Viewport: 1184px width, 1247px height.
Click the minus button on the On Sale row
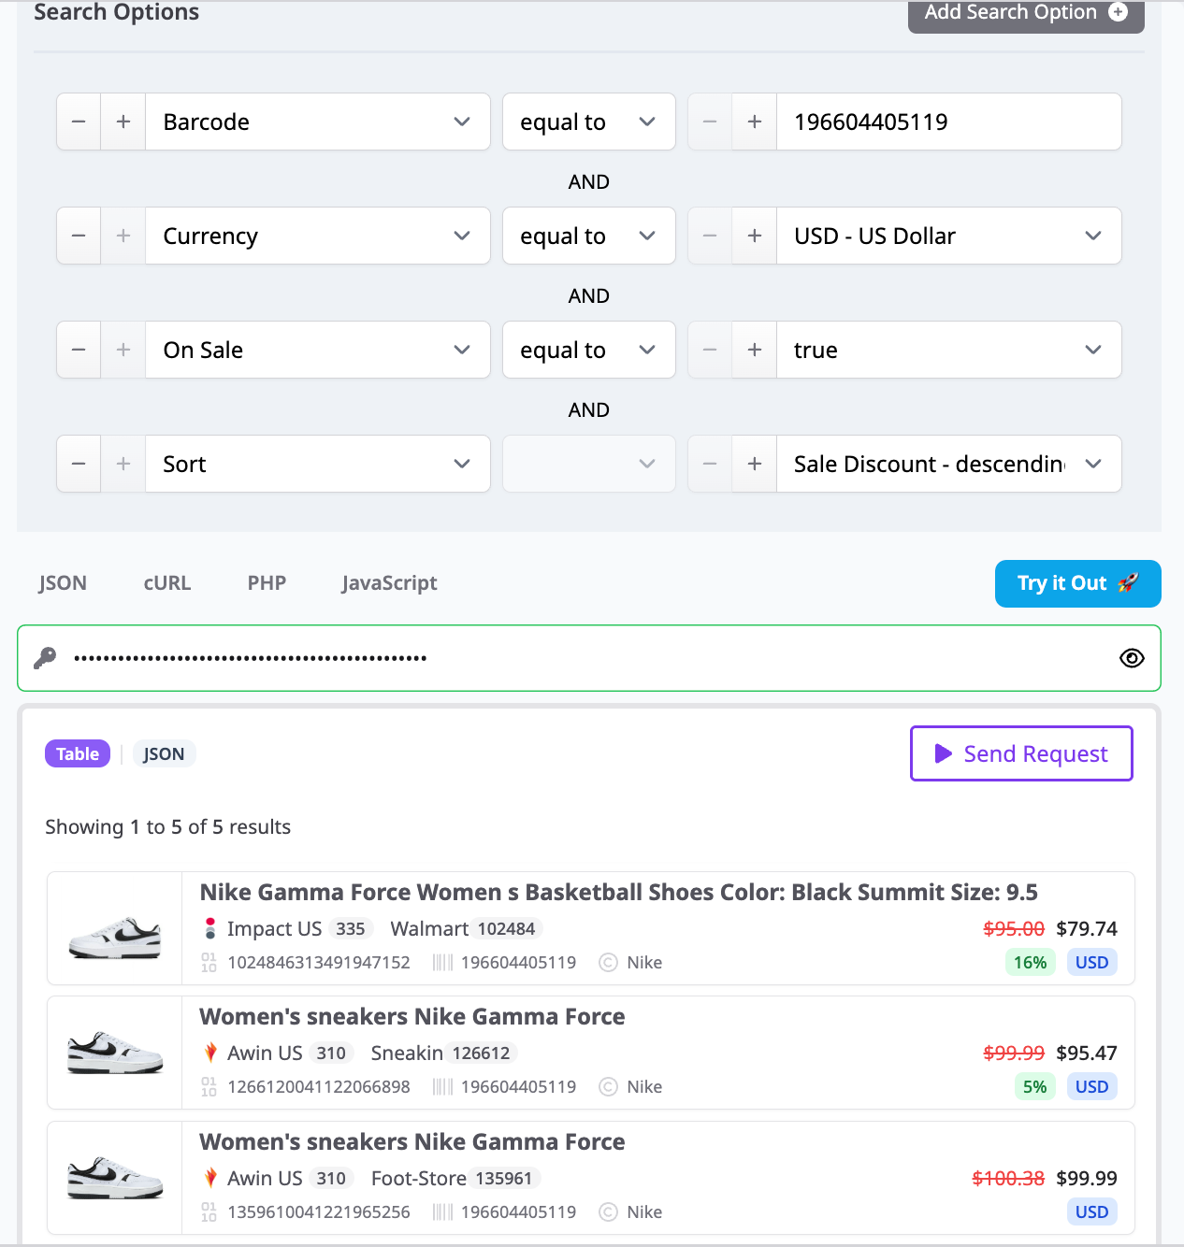click(x=79, y=350)
